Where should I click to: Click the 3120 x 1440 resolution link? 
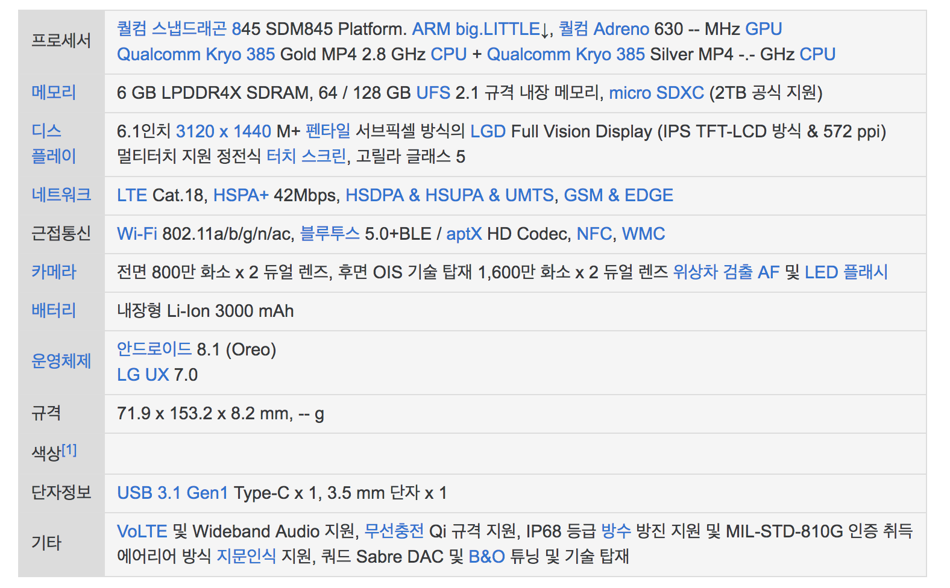224,131
